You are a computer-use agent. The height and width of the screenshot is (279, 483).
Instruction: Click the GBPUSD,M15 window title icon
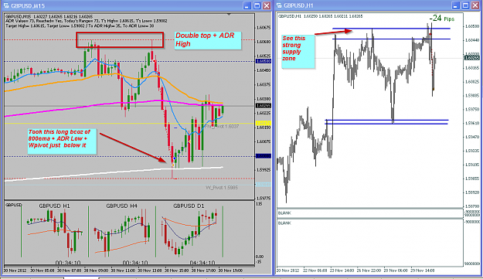[x=6, y=5]
